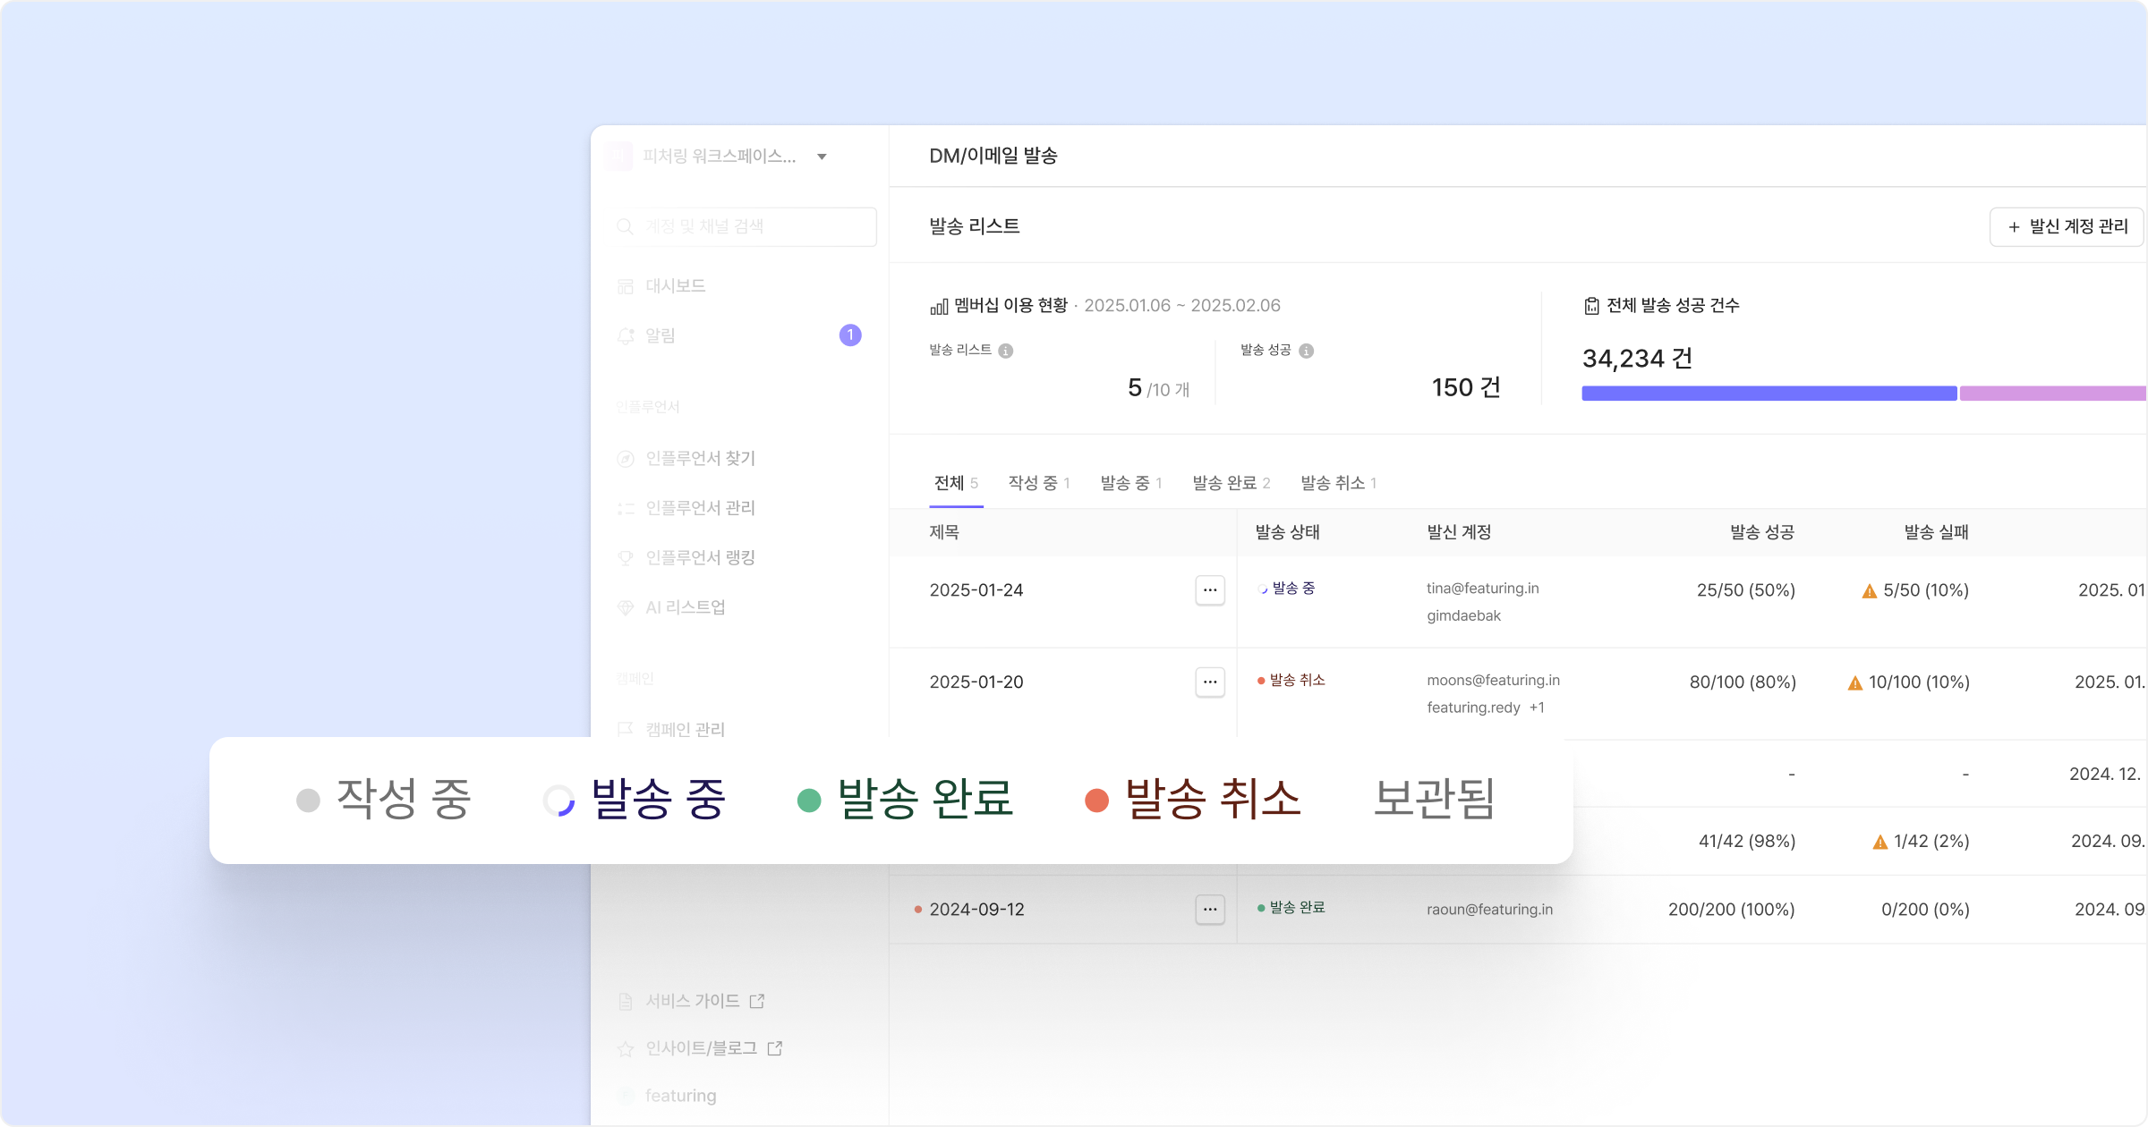Screen dimensions: 2148x1127
Task: Switch to the 작성 중 tab
Action: [1037, 483]
